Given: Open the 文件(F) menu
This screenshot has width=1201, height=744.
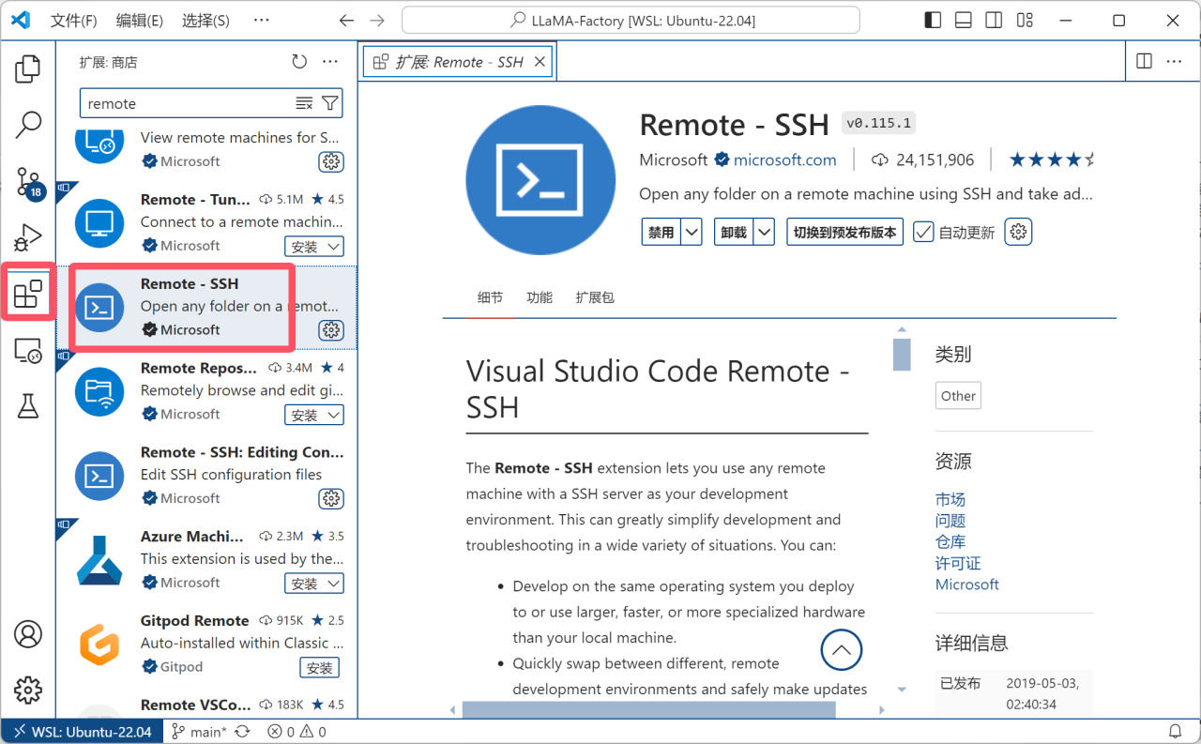Looking at the screenshot, I should [x=73, y=21].
